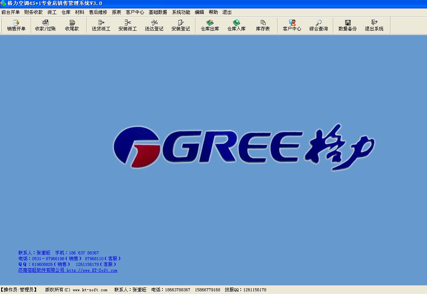The height and width of the screenshot is (294, 427).
Task: Click the 安装登记 toolbar icon
Action: (x=180, y=26)
